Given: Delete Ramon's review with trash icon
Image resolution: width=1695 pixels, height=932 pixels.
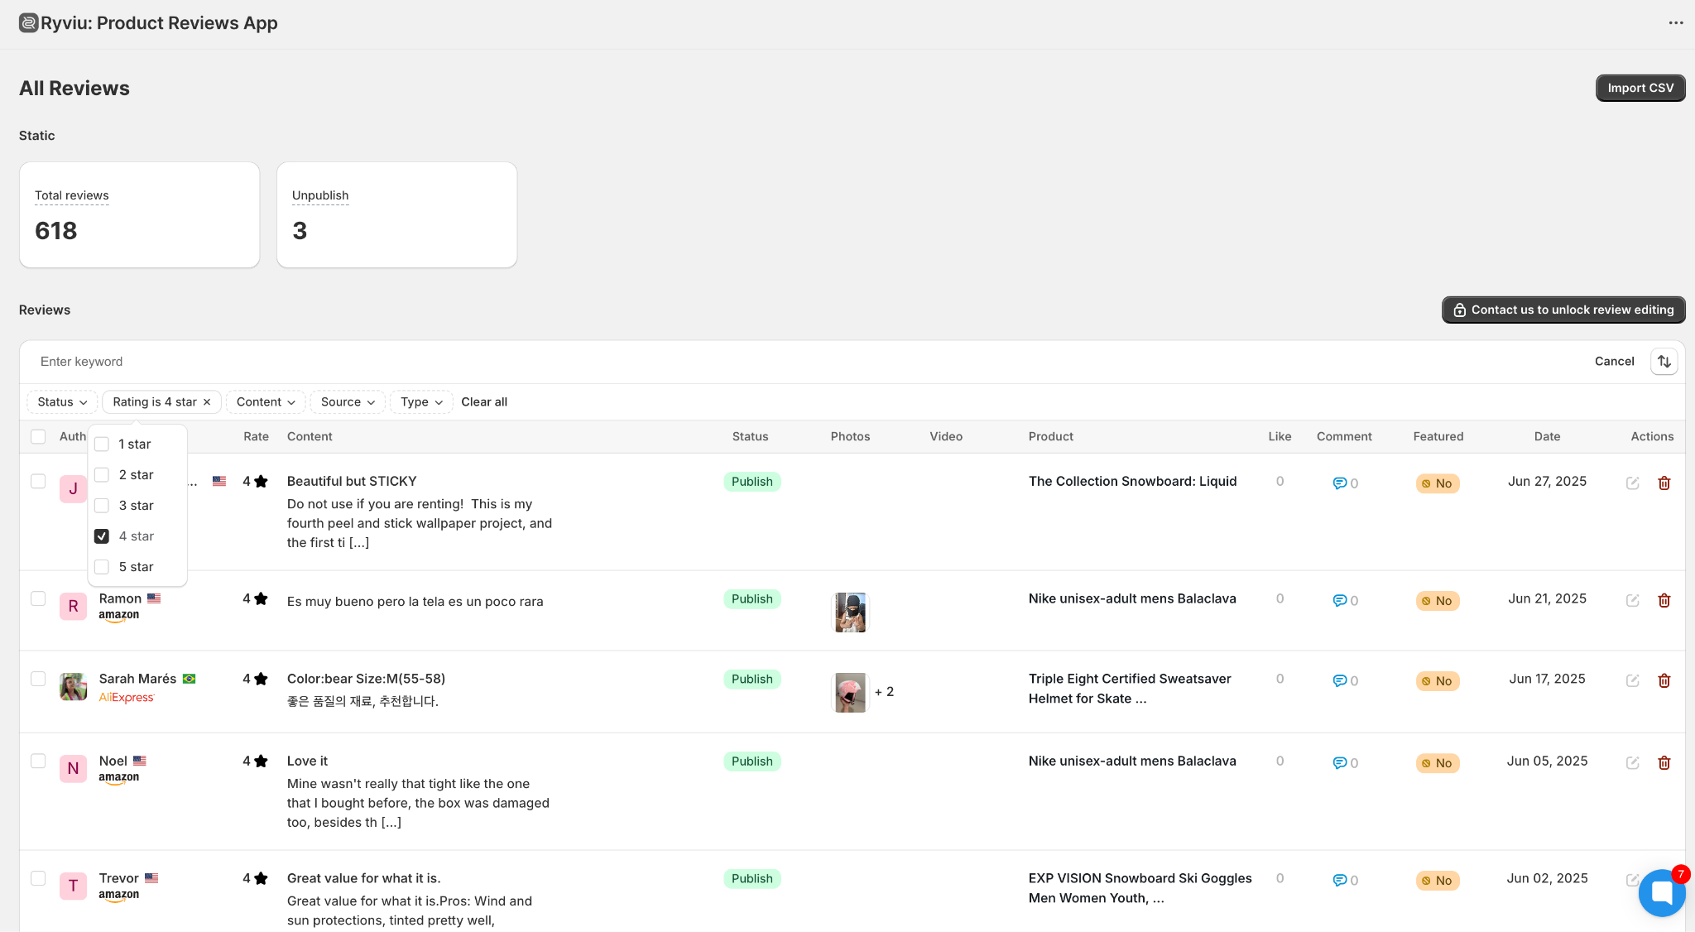Looking at the screenshot, I should tap(1664, 600).
